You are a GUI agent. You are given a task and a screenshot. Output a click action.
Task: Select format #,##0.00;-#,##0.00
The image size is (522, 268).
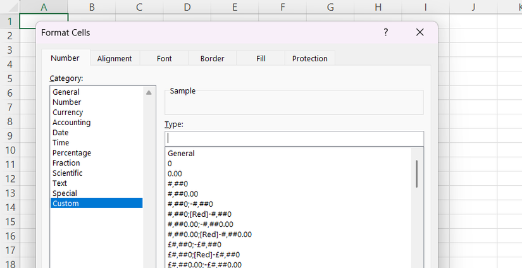288,224
